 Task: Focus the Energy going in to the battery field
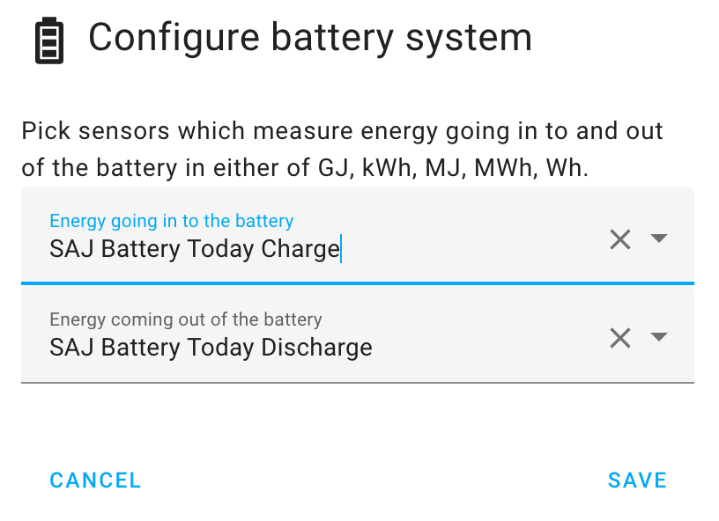point(264,248)
